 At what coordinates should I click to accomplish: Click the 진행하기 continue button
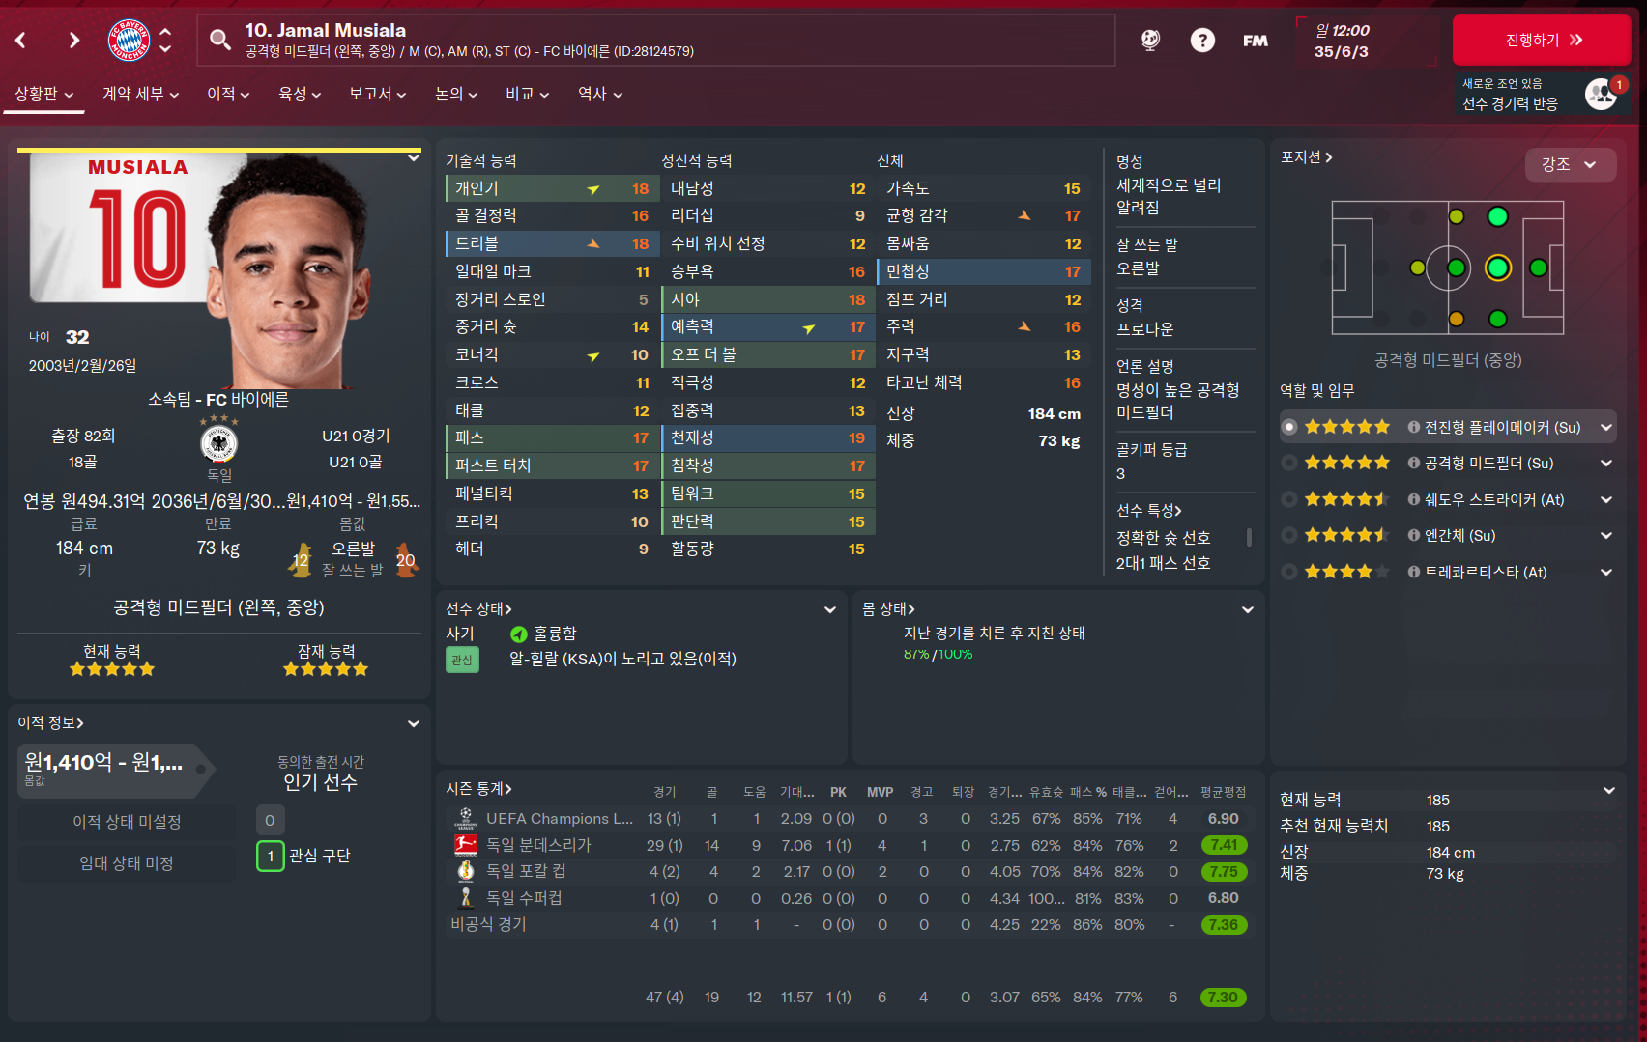pyautogui.click(x=1542, y=40)
